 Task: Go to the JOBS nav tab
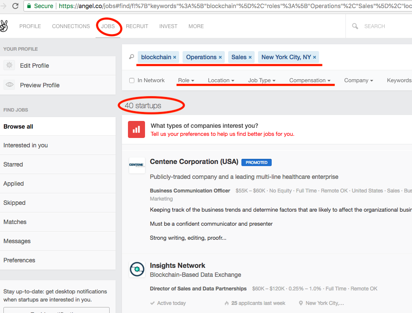pos(108,26)
